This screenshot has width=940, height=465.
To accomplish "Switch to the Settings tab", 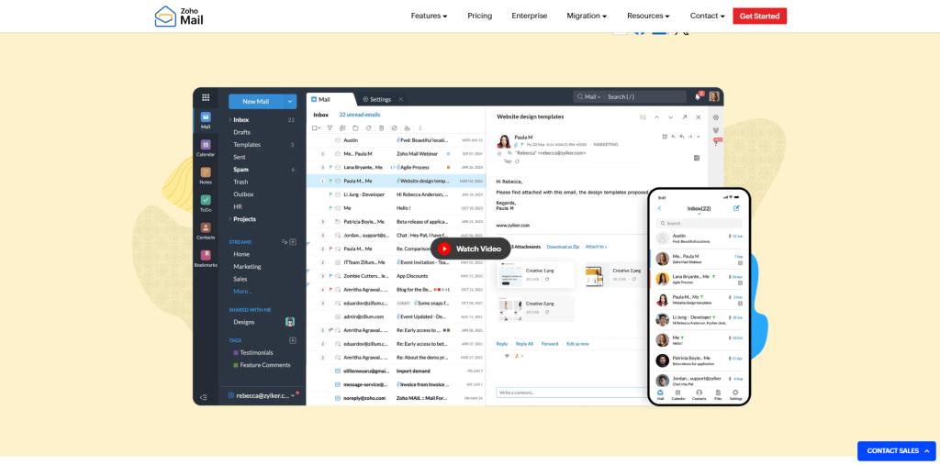I will pos(381,99).
